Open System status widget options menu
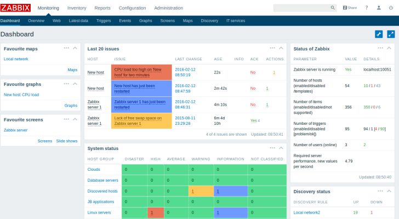This screenshot has width=399, height=219. 272,148
